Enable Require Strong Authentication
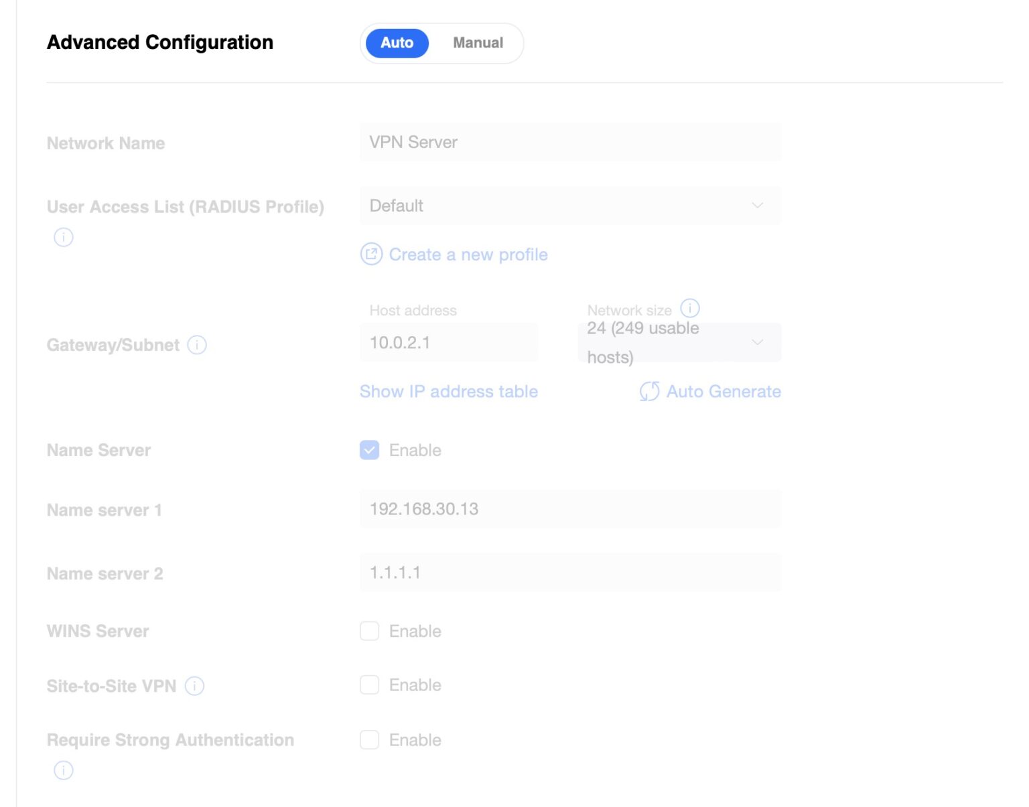Image resolution: width=1029 pixels, height=807 pixels. (x=369, y=739)
